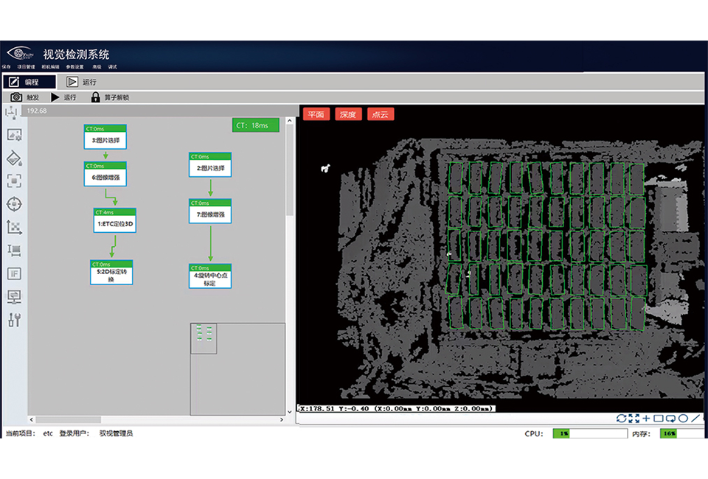This screenshot has width=708, height=479.
Task: Click the fit-to-screen expand arrows icon
Action: [x=634, y=419]
